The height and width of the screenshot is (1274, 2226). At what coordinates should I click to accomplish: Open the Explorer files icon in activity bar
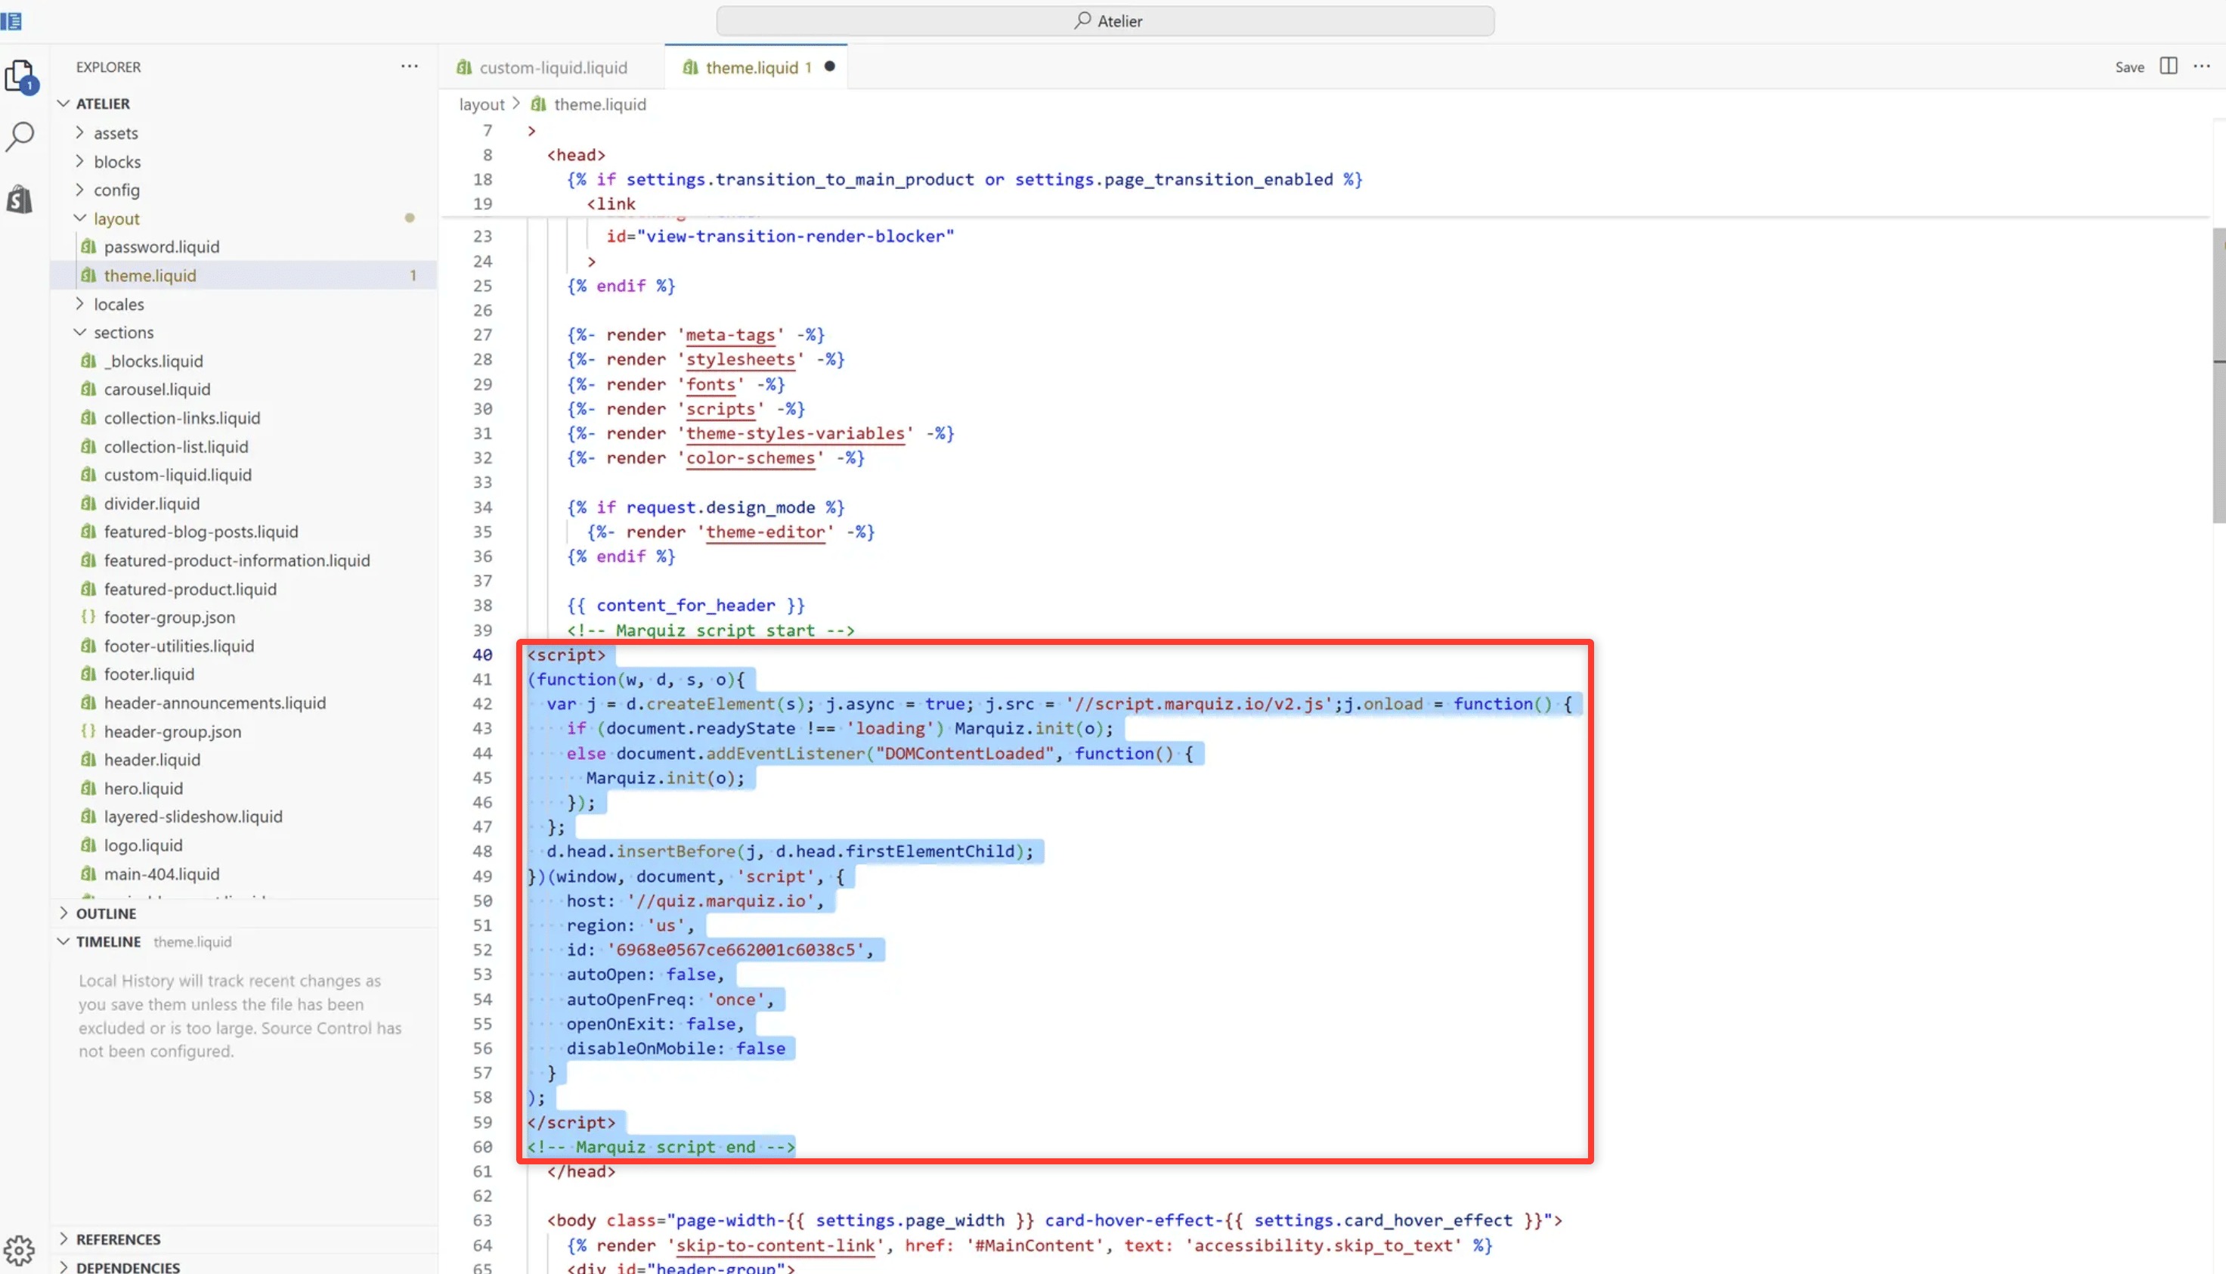[x=19, y=76]
